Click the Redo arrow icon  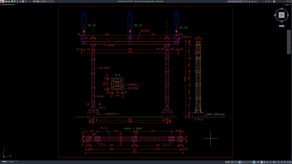coord(30,1)
